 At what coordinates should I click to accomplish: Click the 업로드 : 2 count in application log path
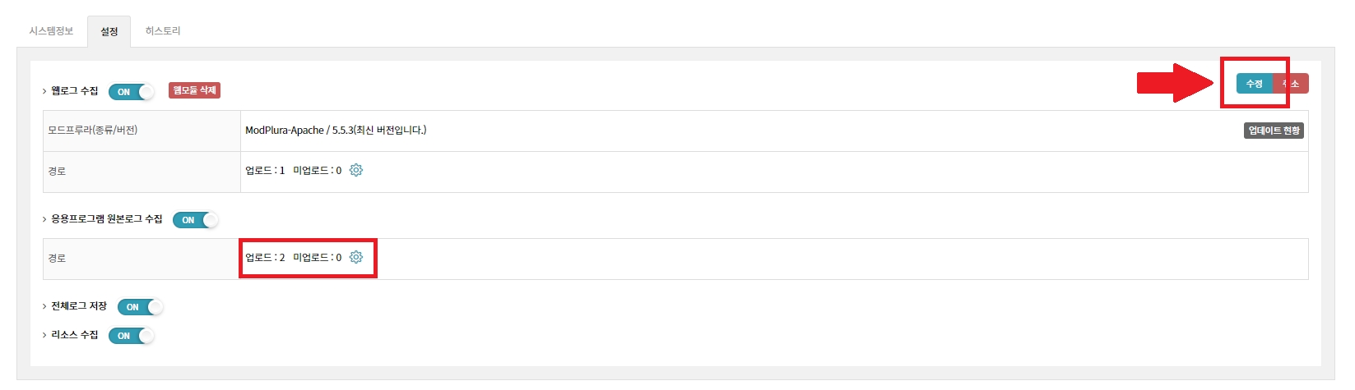(x=265, y=258)
